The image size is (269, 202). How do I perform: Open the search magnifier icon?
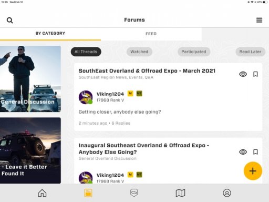(10, 21)
